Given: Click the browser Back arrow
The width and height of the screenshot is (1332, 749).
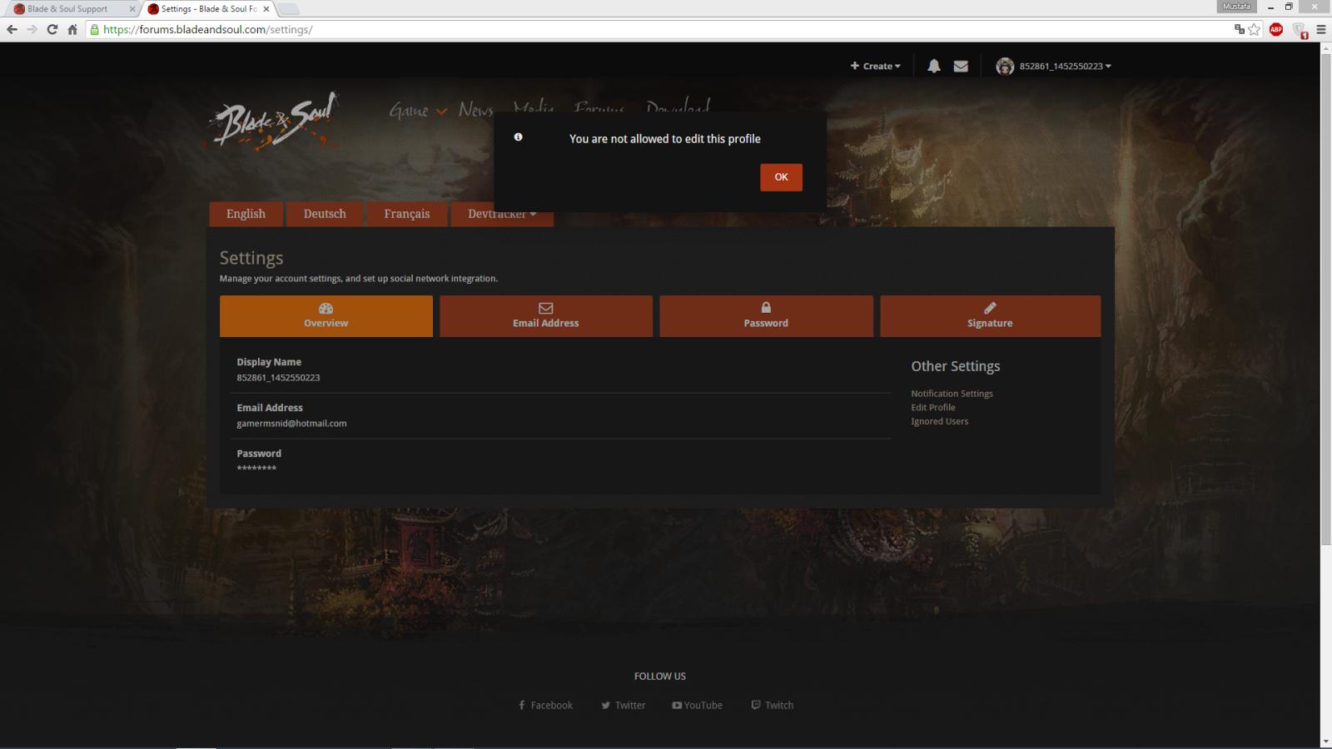Looking at the screenshot, I should point(12,29).
